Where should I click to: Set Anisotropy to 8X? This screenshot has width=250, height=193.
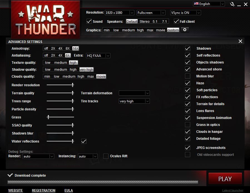coord(68,49)
